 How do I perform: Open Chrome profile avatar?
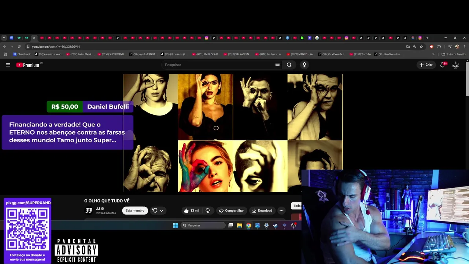tap(457, 47)
